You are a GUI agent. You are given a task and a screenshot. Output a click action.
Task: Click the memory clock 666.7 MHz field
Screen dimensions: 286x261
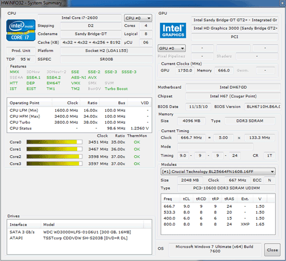click(x=192, y=137)
